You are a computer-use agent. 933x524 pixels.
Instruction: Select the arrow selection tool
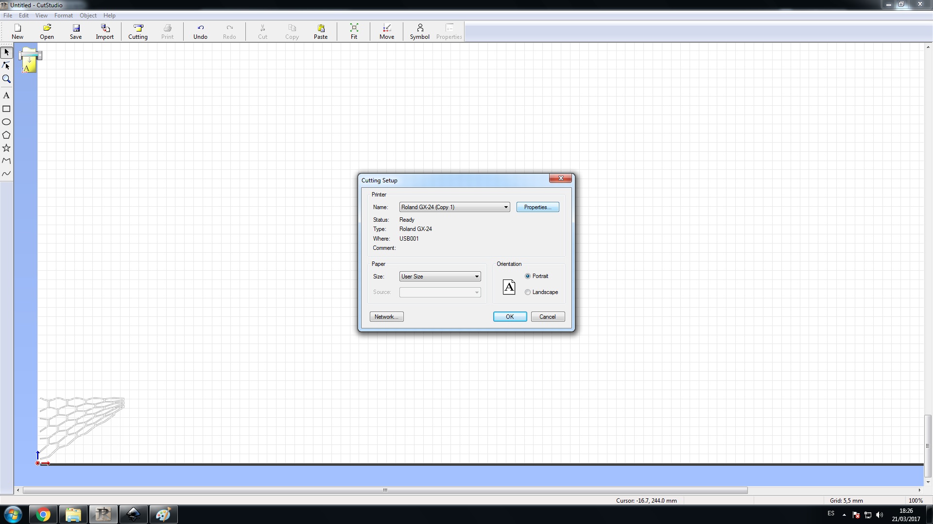coord(6,52)
